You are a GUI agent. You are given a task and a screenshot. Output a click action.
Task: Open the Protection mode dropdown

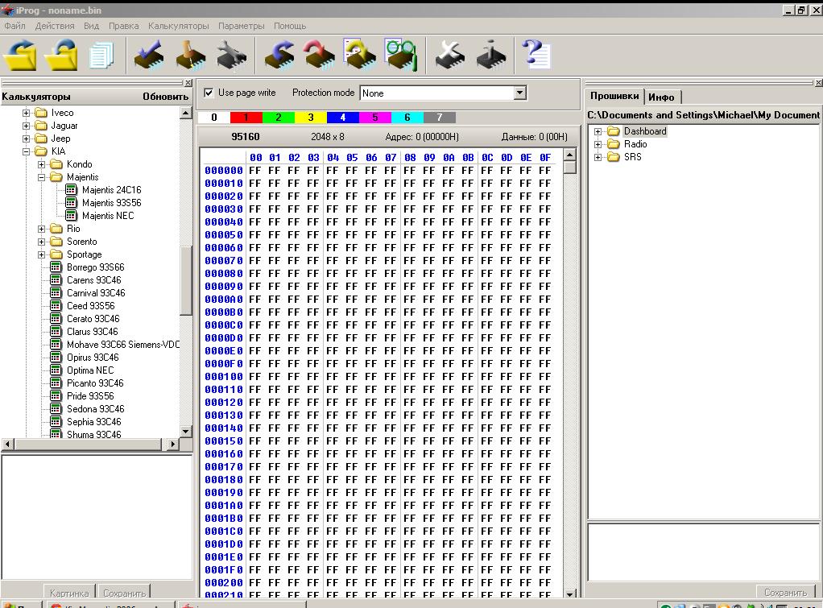coord(519,93)
